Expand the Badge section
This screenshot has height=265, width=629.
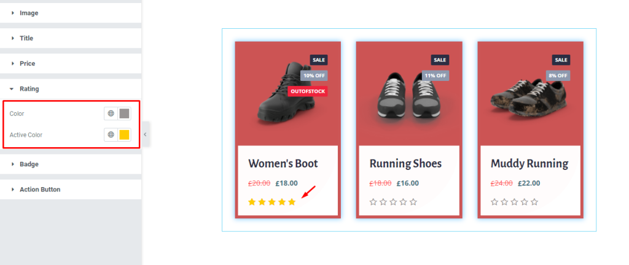click(x=71, y=164)
